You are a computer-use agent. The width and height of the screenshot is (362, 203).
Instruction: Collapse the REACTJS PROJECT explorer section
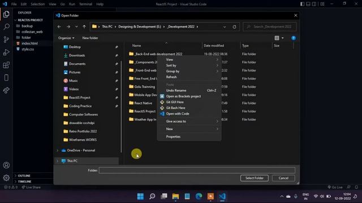[x=30, y=20]
